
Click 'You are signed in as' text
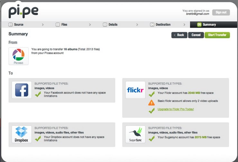[x=196, y=11]
